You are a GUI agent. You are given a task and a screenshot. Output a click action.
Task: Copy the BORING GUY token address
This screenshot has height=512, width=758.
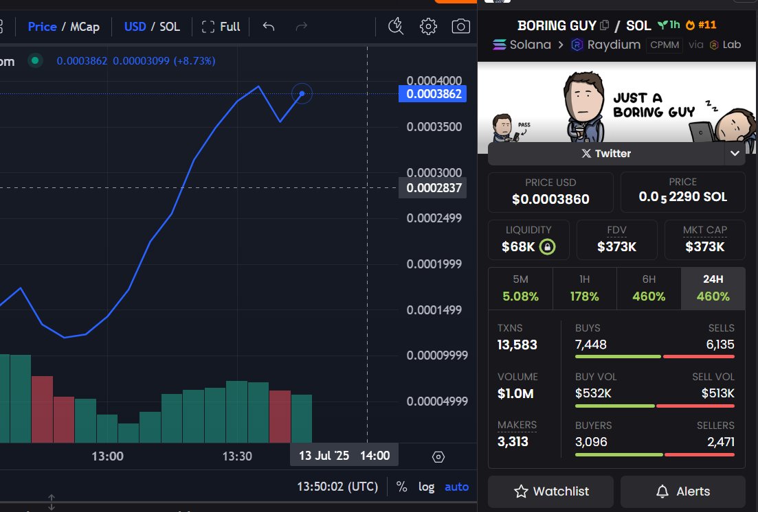pos(604,25)
